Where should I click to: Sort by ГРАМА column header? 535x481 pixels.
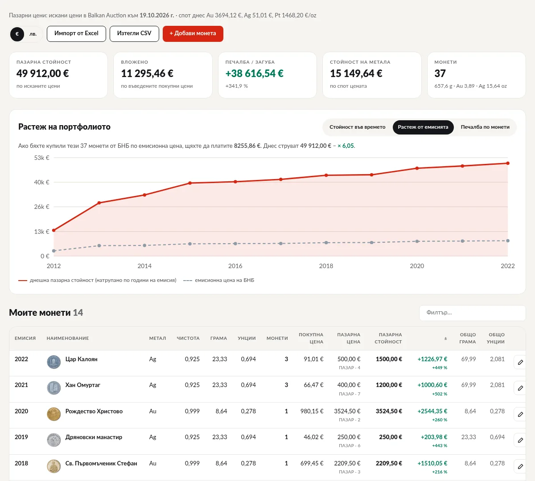click(218, 338)
